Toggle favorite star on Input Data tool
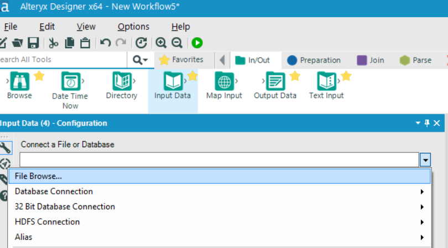Viewport: 448px width, 248px height. coord(192,76)
